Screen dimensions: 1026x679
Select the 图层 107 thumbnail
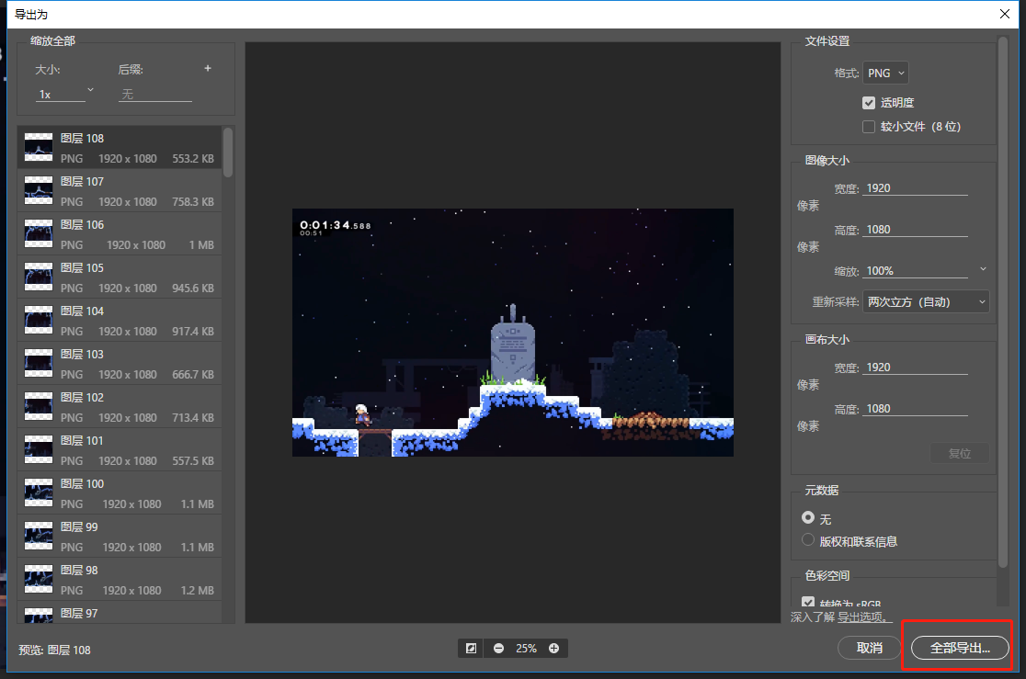[39, 190]
